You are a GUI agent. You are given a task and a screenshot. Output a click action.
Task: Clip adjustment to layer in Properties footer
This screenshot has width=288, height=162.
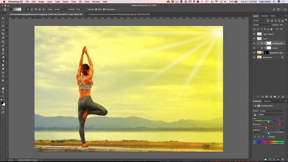(265, 160)
